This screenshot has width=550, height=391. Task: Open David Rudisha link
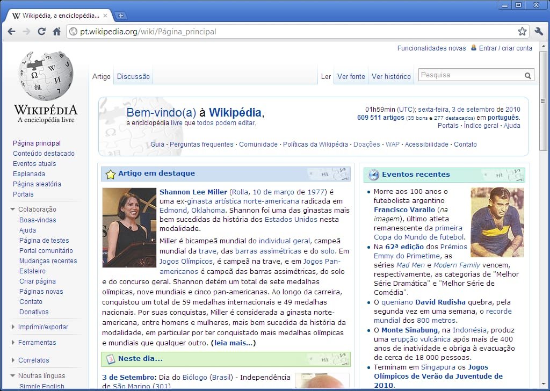point(440,302)
